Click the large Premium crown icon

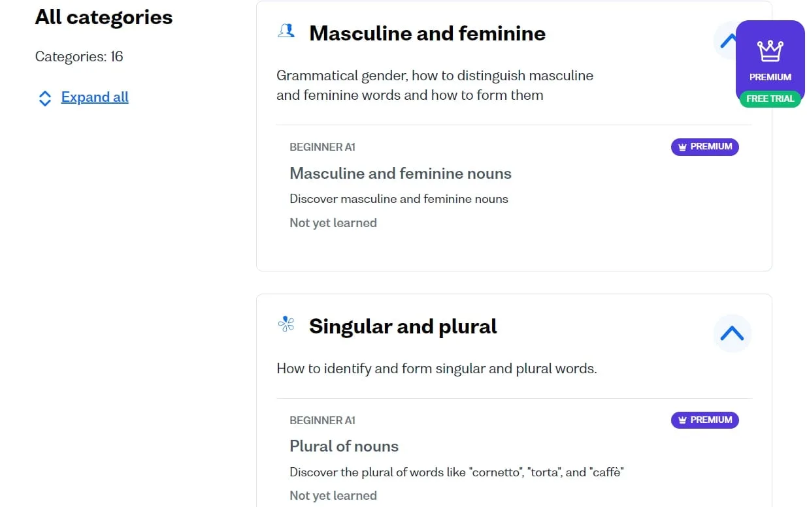[770, 51]
